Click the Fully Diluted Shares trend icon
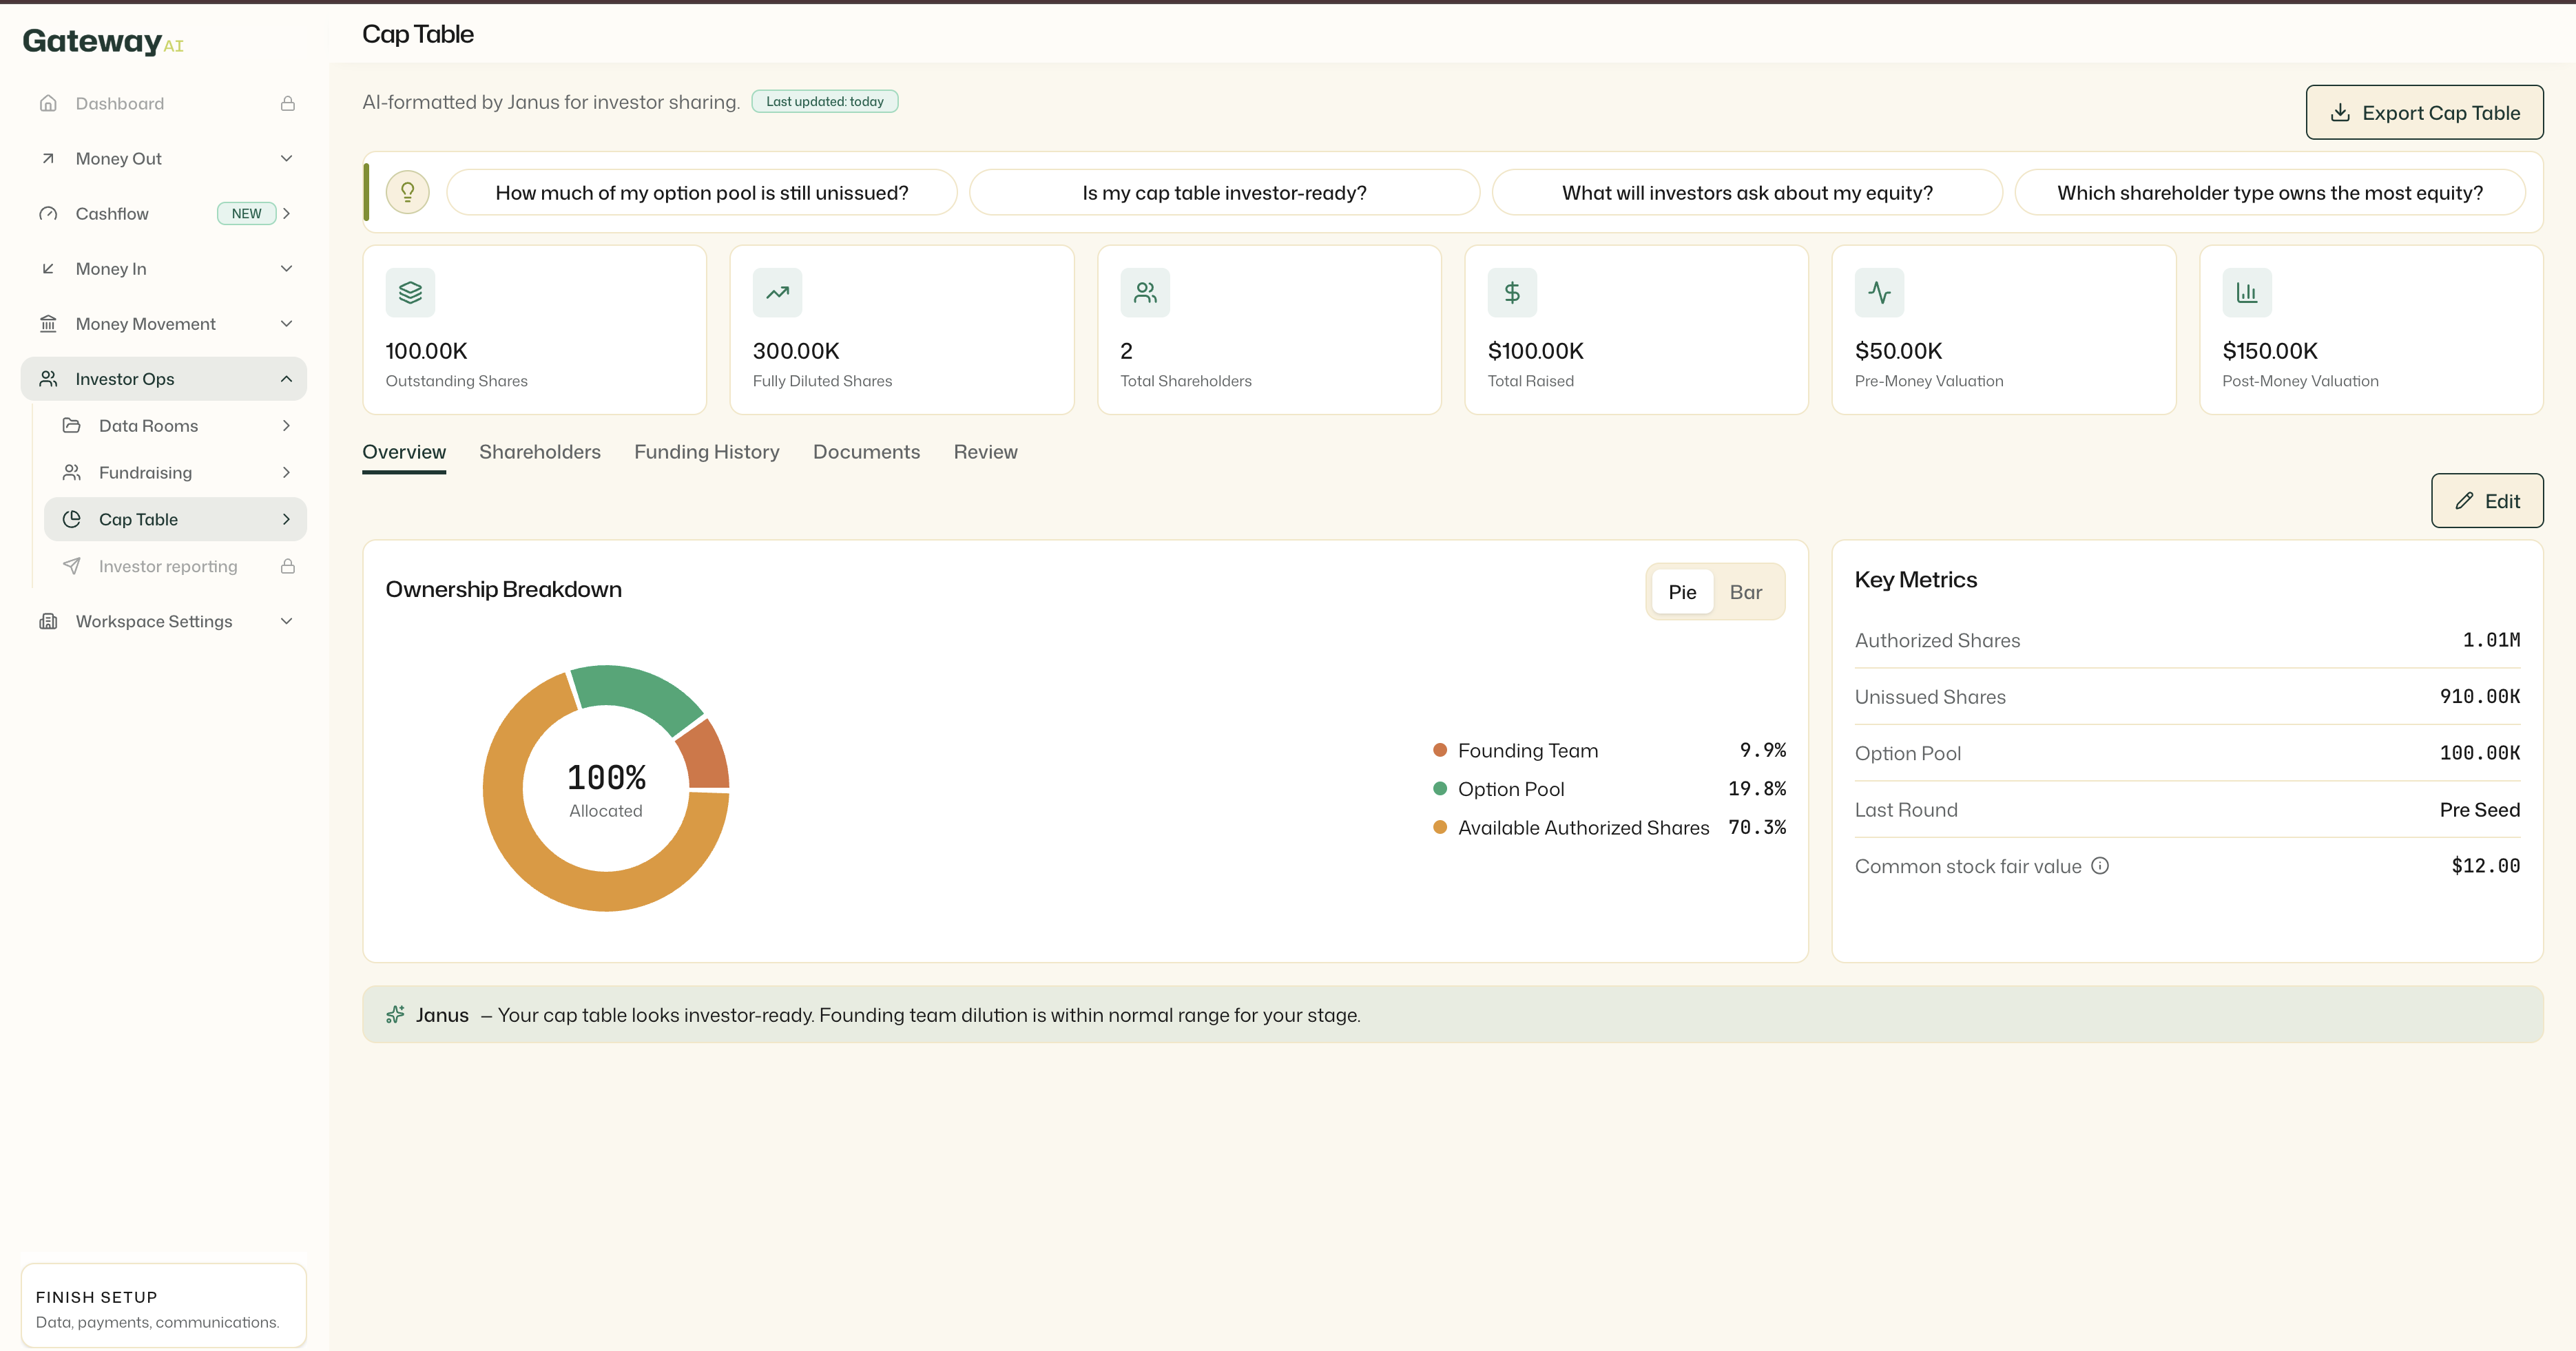Image resolution: width=2576 pixels, height=1351 pixels. [x=778, y=292]
